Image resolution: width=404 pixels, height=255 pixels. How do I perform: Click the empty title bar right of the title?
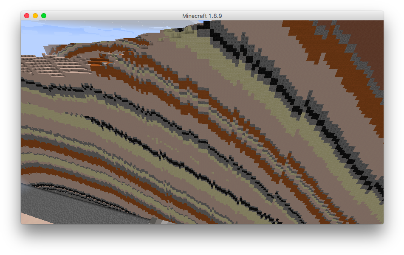[x=297, y=16]
